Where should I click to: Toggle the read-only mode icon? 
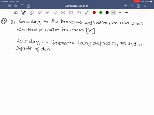pyautogui.click(x=16, y=13)
